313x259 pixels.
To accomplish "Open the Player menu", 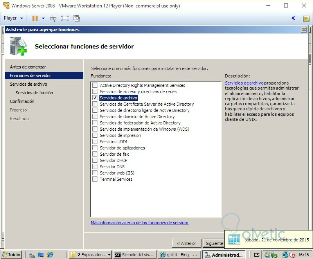I will pyautogui.click(x=13, y=18).
